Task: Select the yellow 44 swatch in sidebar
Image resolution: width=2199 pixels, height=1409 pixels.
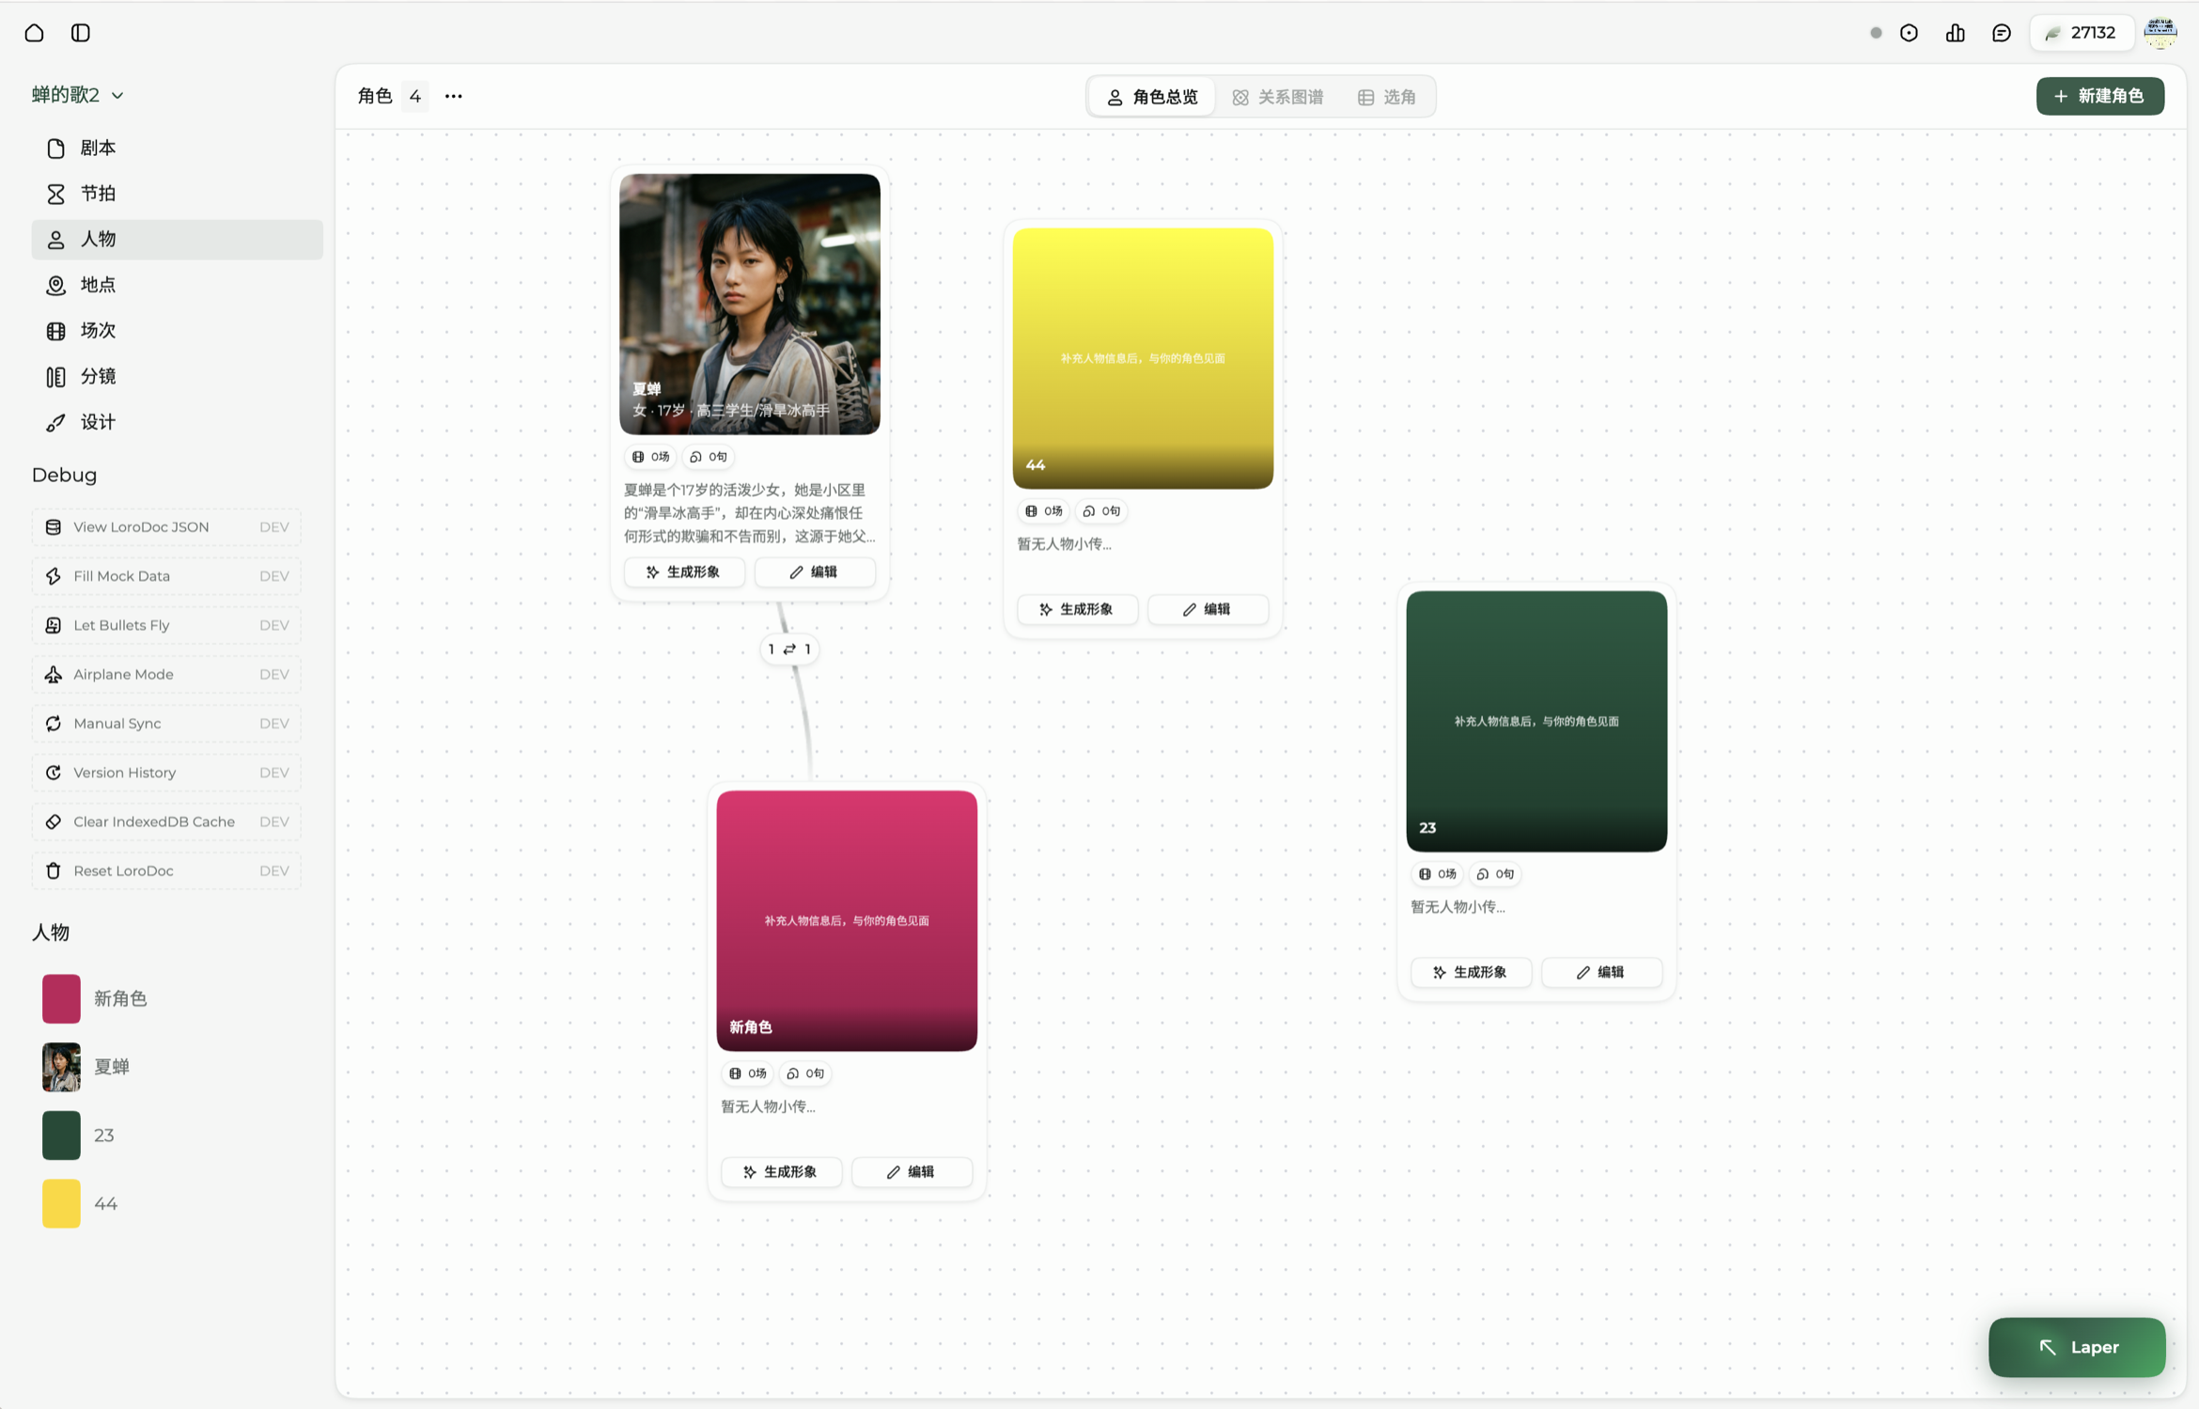Action: [61, 1203]
